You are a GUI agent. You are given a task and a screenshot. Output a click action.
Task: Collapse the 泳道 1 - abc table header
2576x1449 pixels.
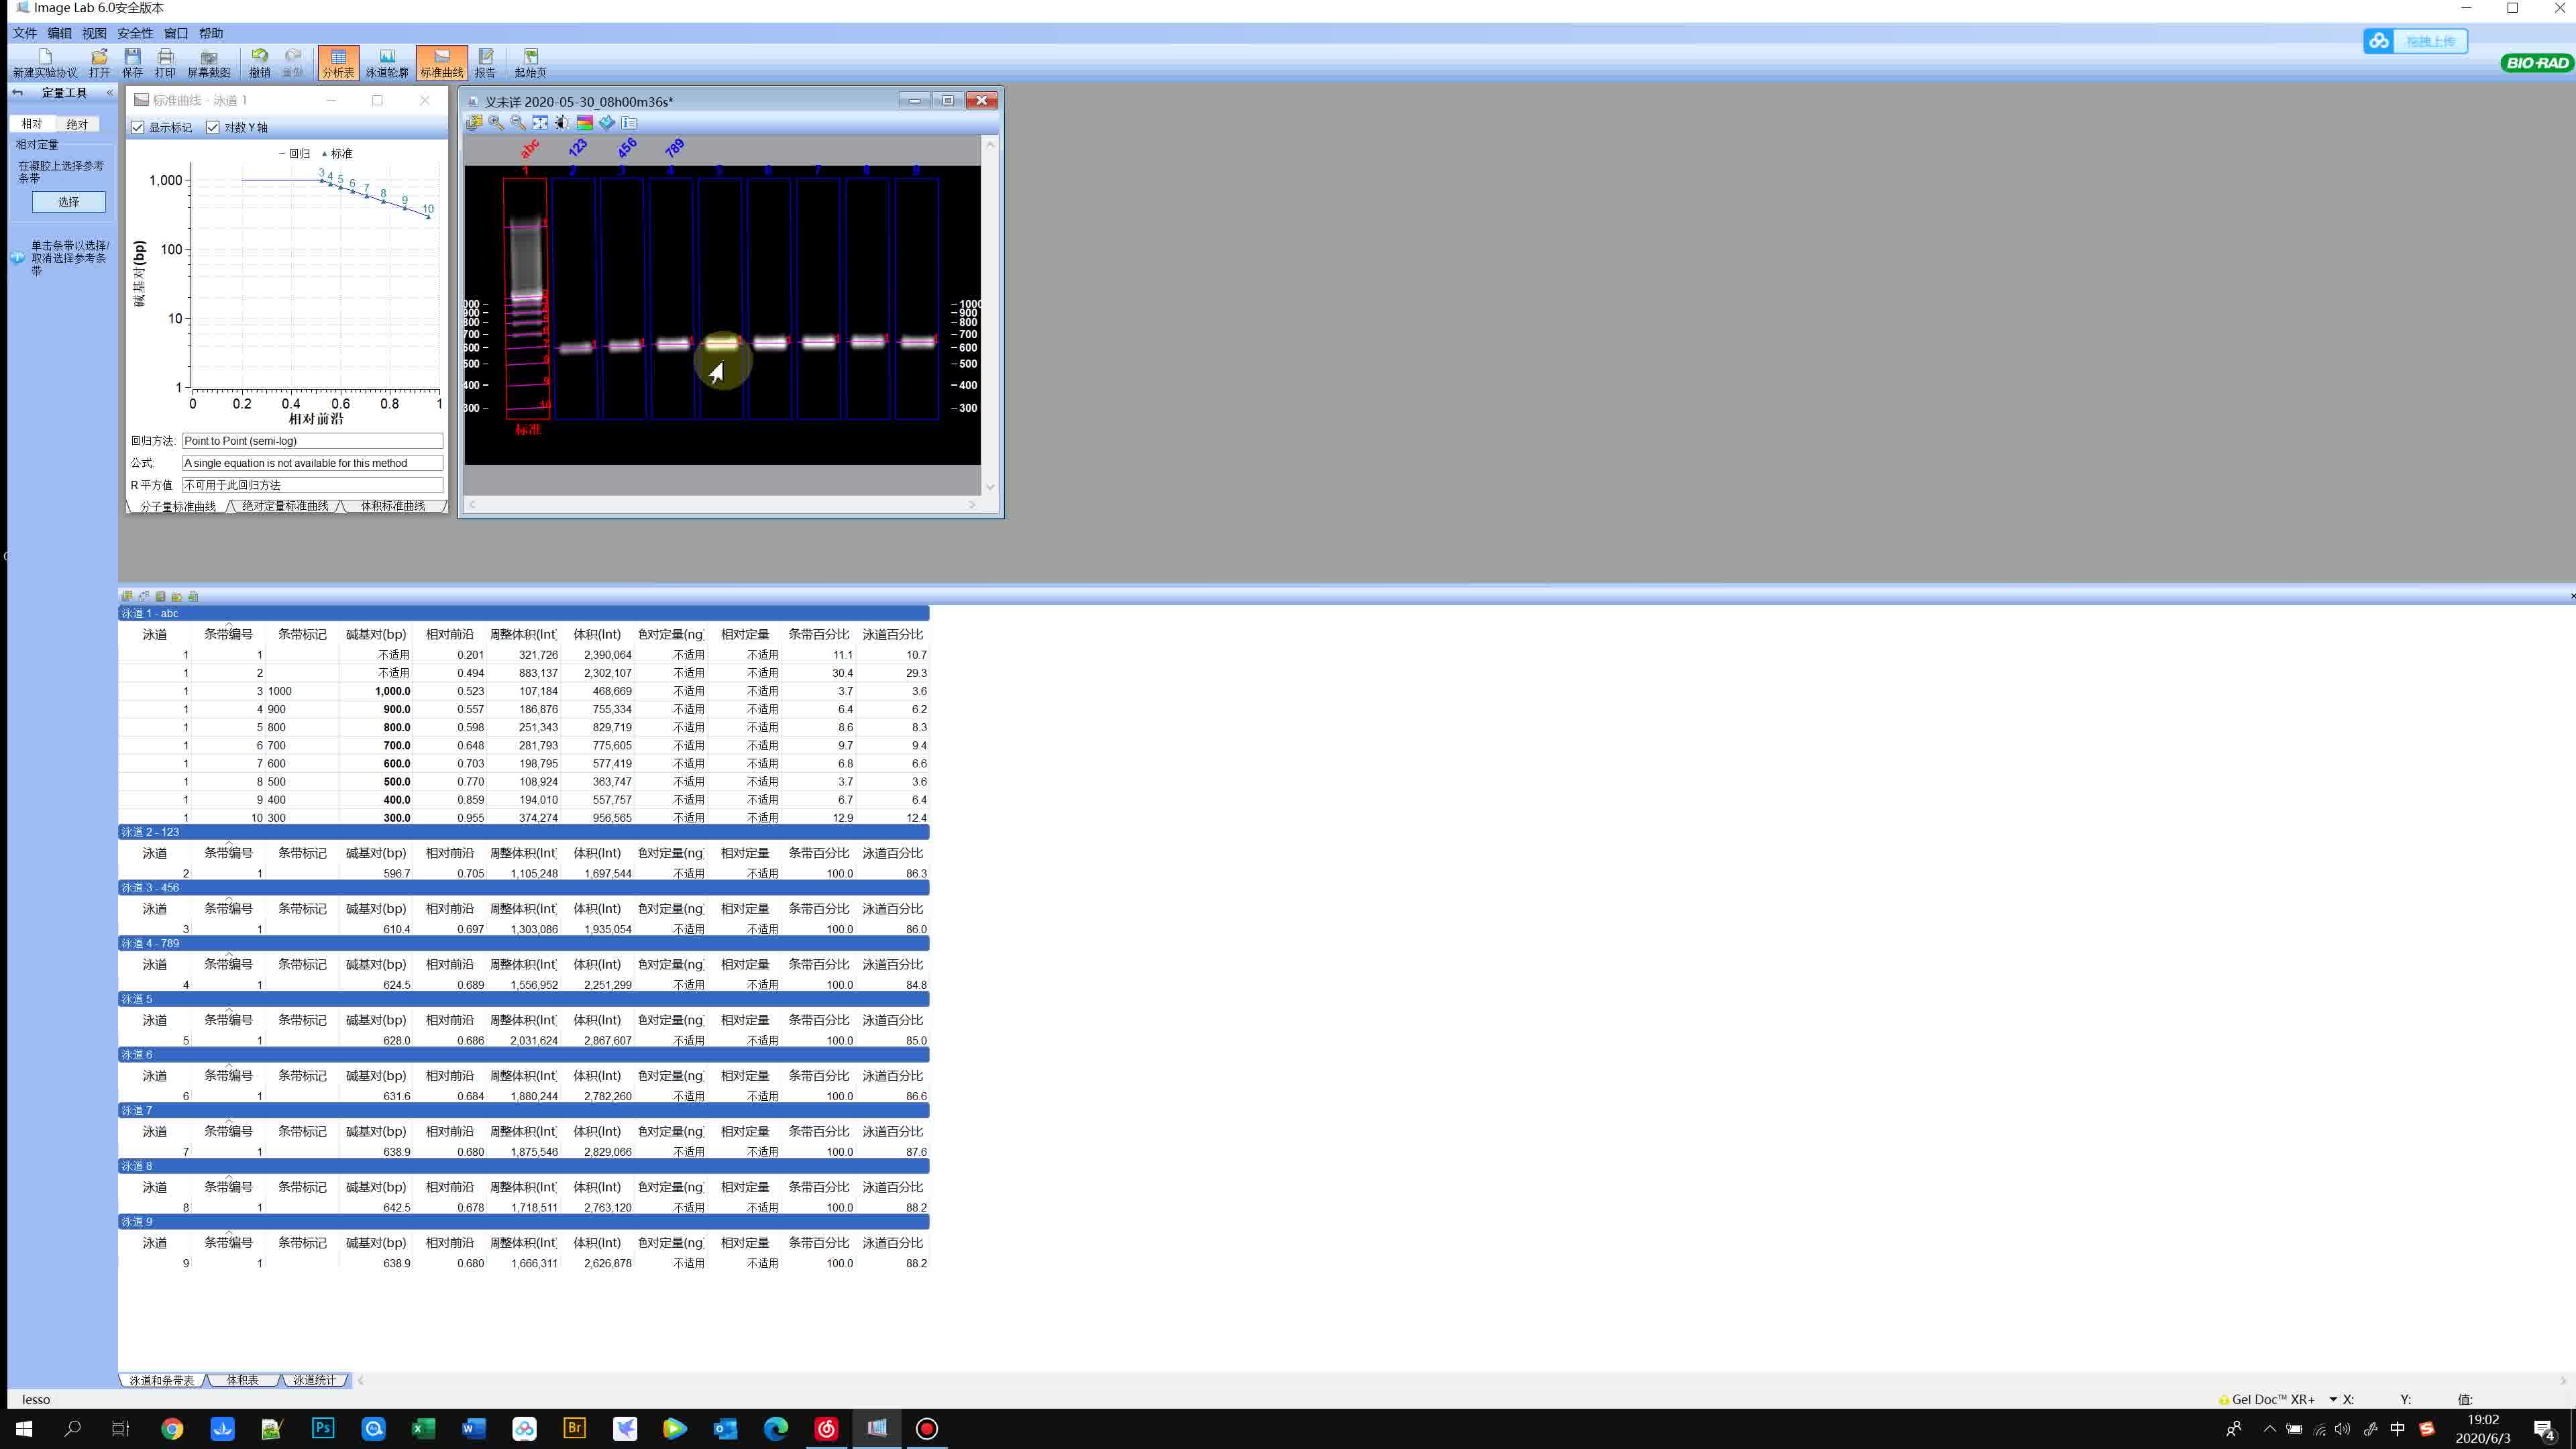(150, 613)
